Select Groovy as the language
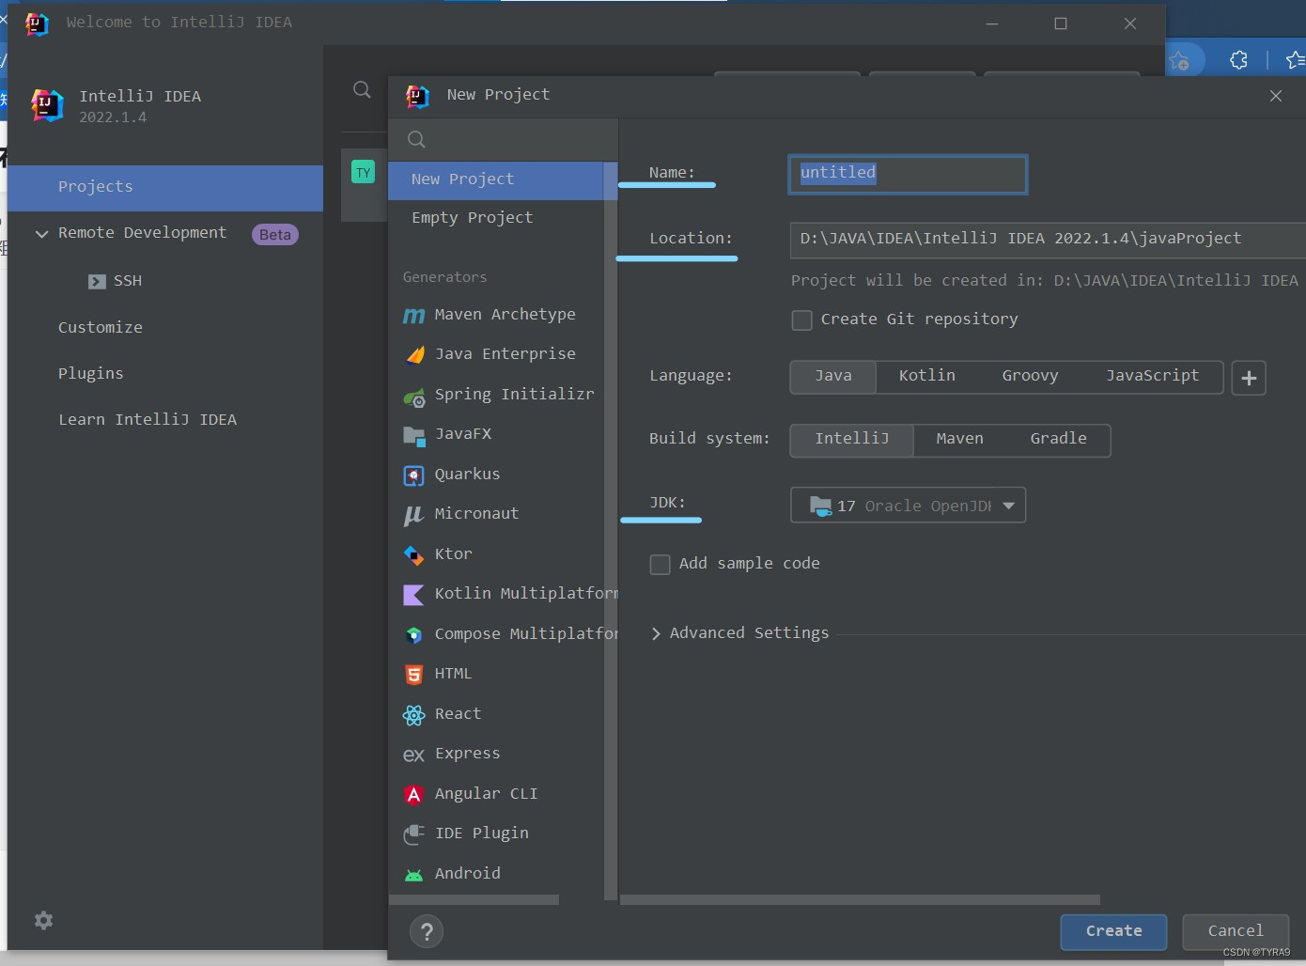This screenshot has height=966, width=1306. pos(1030,377)
